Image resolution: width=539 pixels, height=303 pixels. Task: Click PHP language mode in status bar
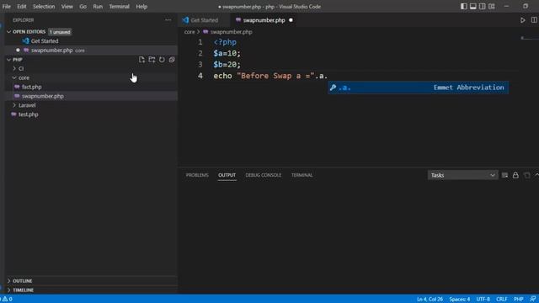pyautogui.click(x=519, y=300)
